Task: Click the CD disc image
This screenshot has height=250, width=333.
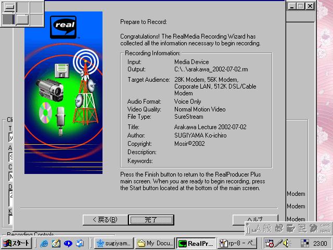Action: (x=45, y=113)
